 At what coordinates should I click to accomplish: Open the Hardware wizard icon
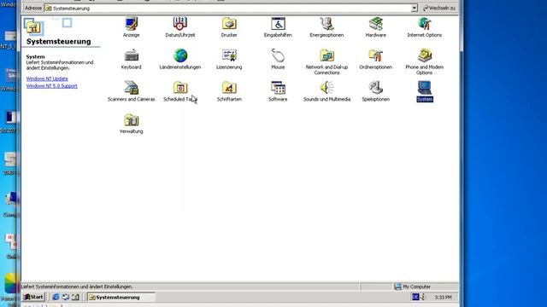click(x=375, y=26)
